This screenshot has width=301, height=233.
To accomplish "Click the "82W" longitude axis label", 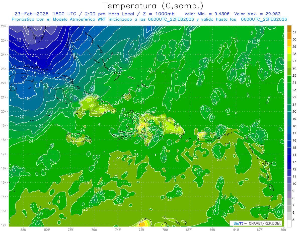I will [23, 229].
